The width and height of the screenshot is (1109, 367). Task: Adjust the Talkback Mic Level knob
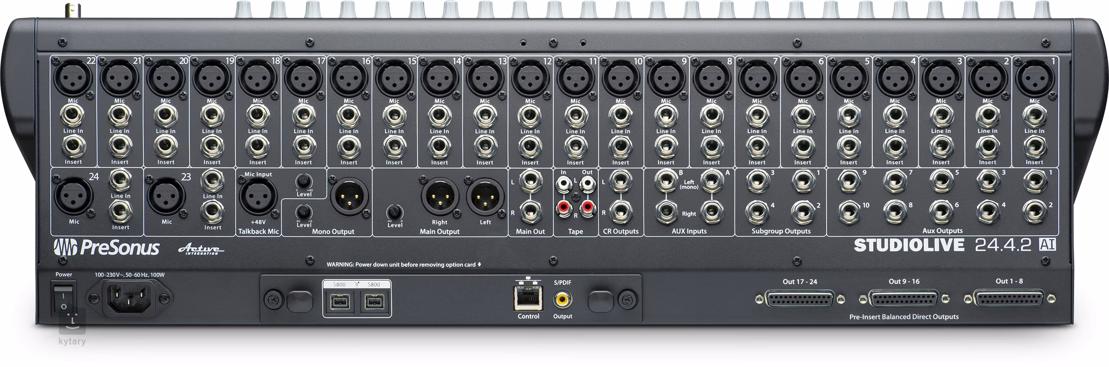coord(304,181)
